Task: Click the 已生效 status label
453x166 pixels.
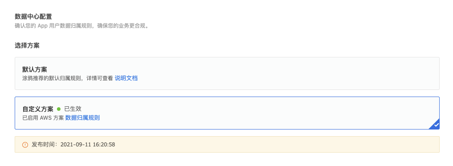Action: 73,109
